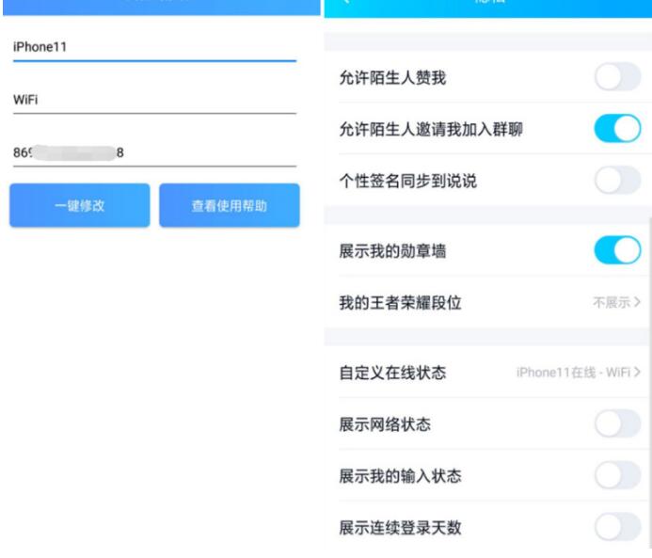Turn off 展示我的勋章墙 switch
This screenshot has width=652, height=558.
[x=617, y=250]
